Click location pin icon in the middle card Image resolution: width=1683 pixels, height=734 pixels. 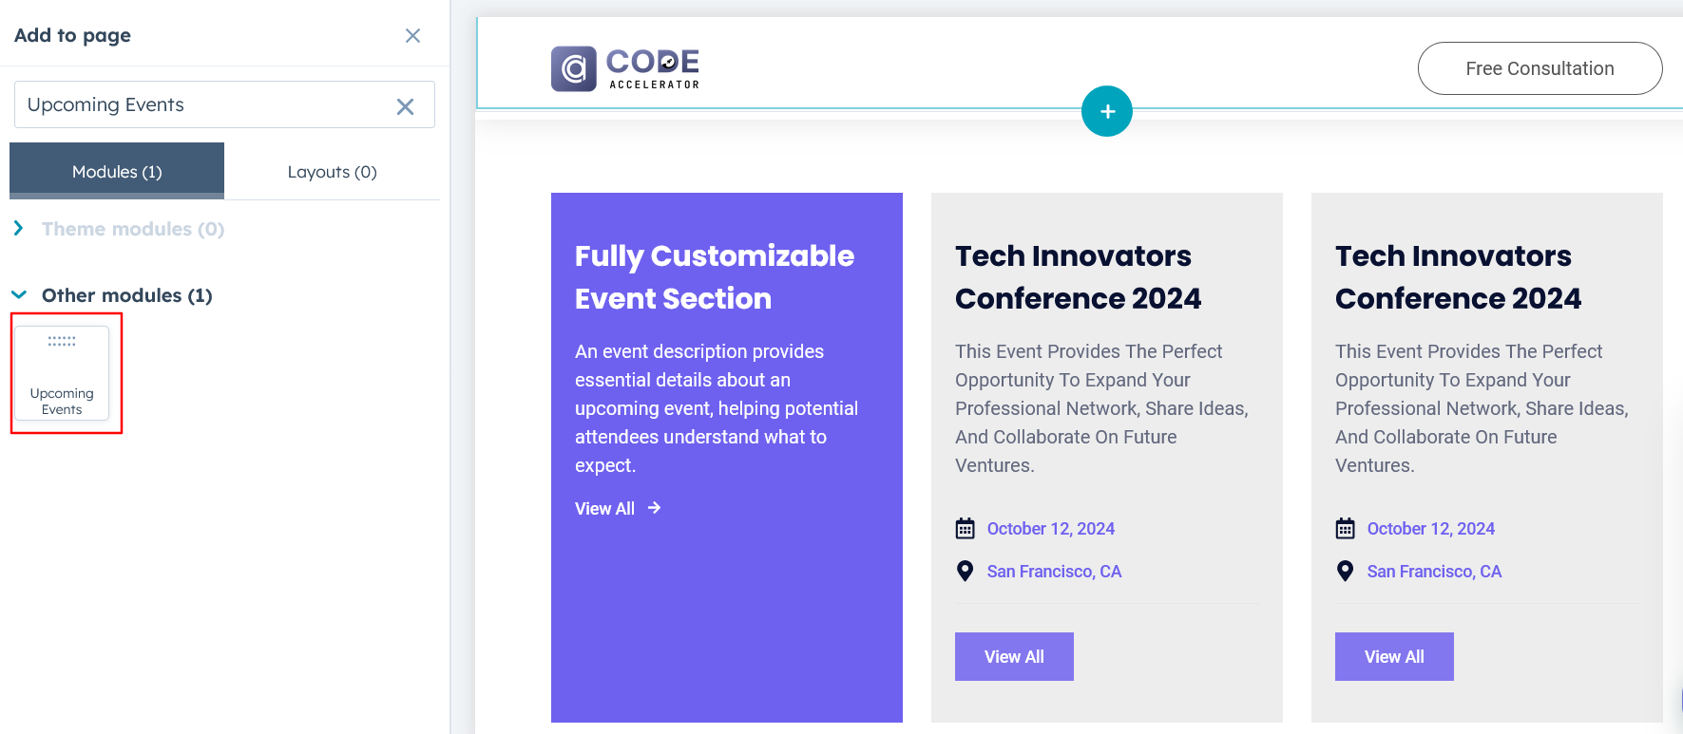965,572
